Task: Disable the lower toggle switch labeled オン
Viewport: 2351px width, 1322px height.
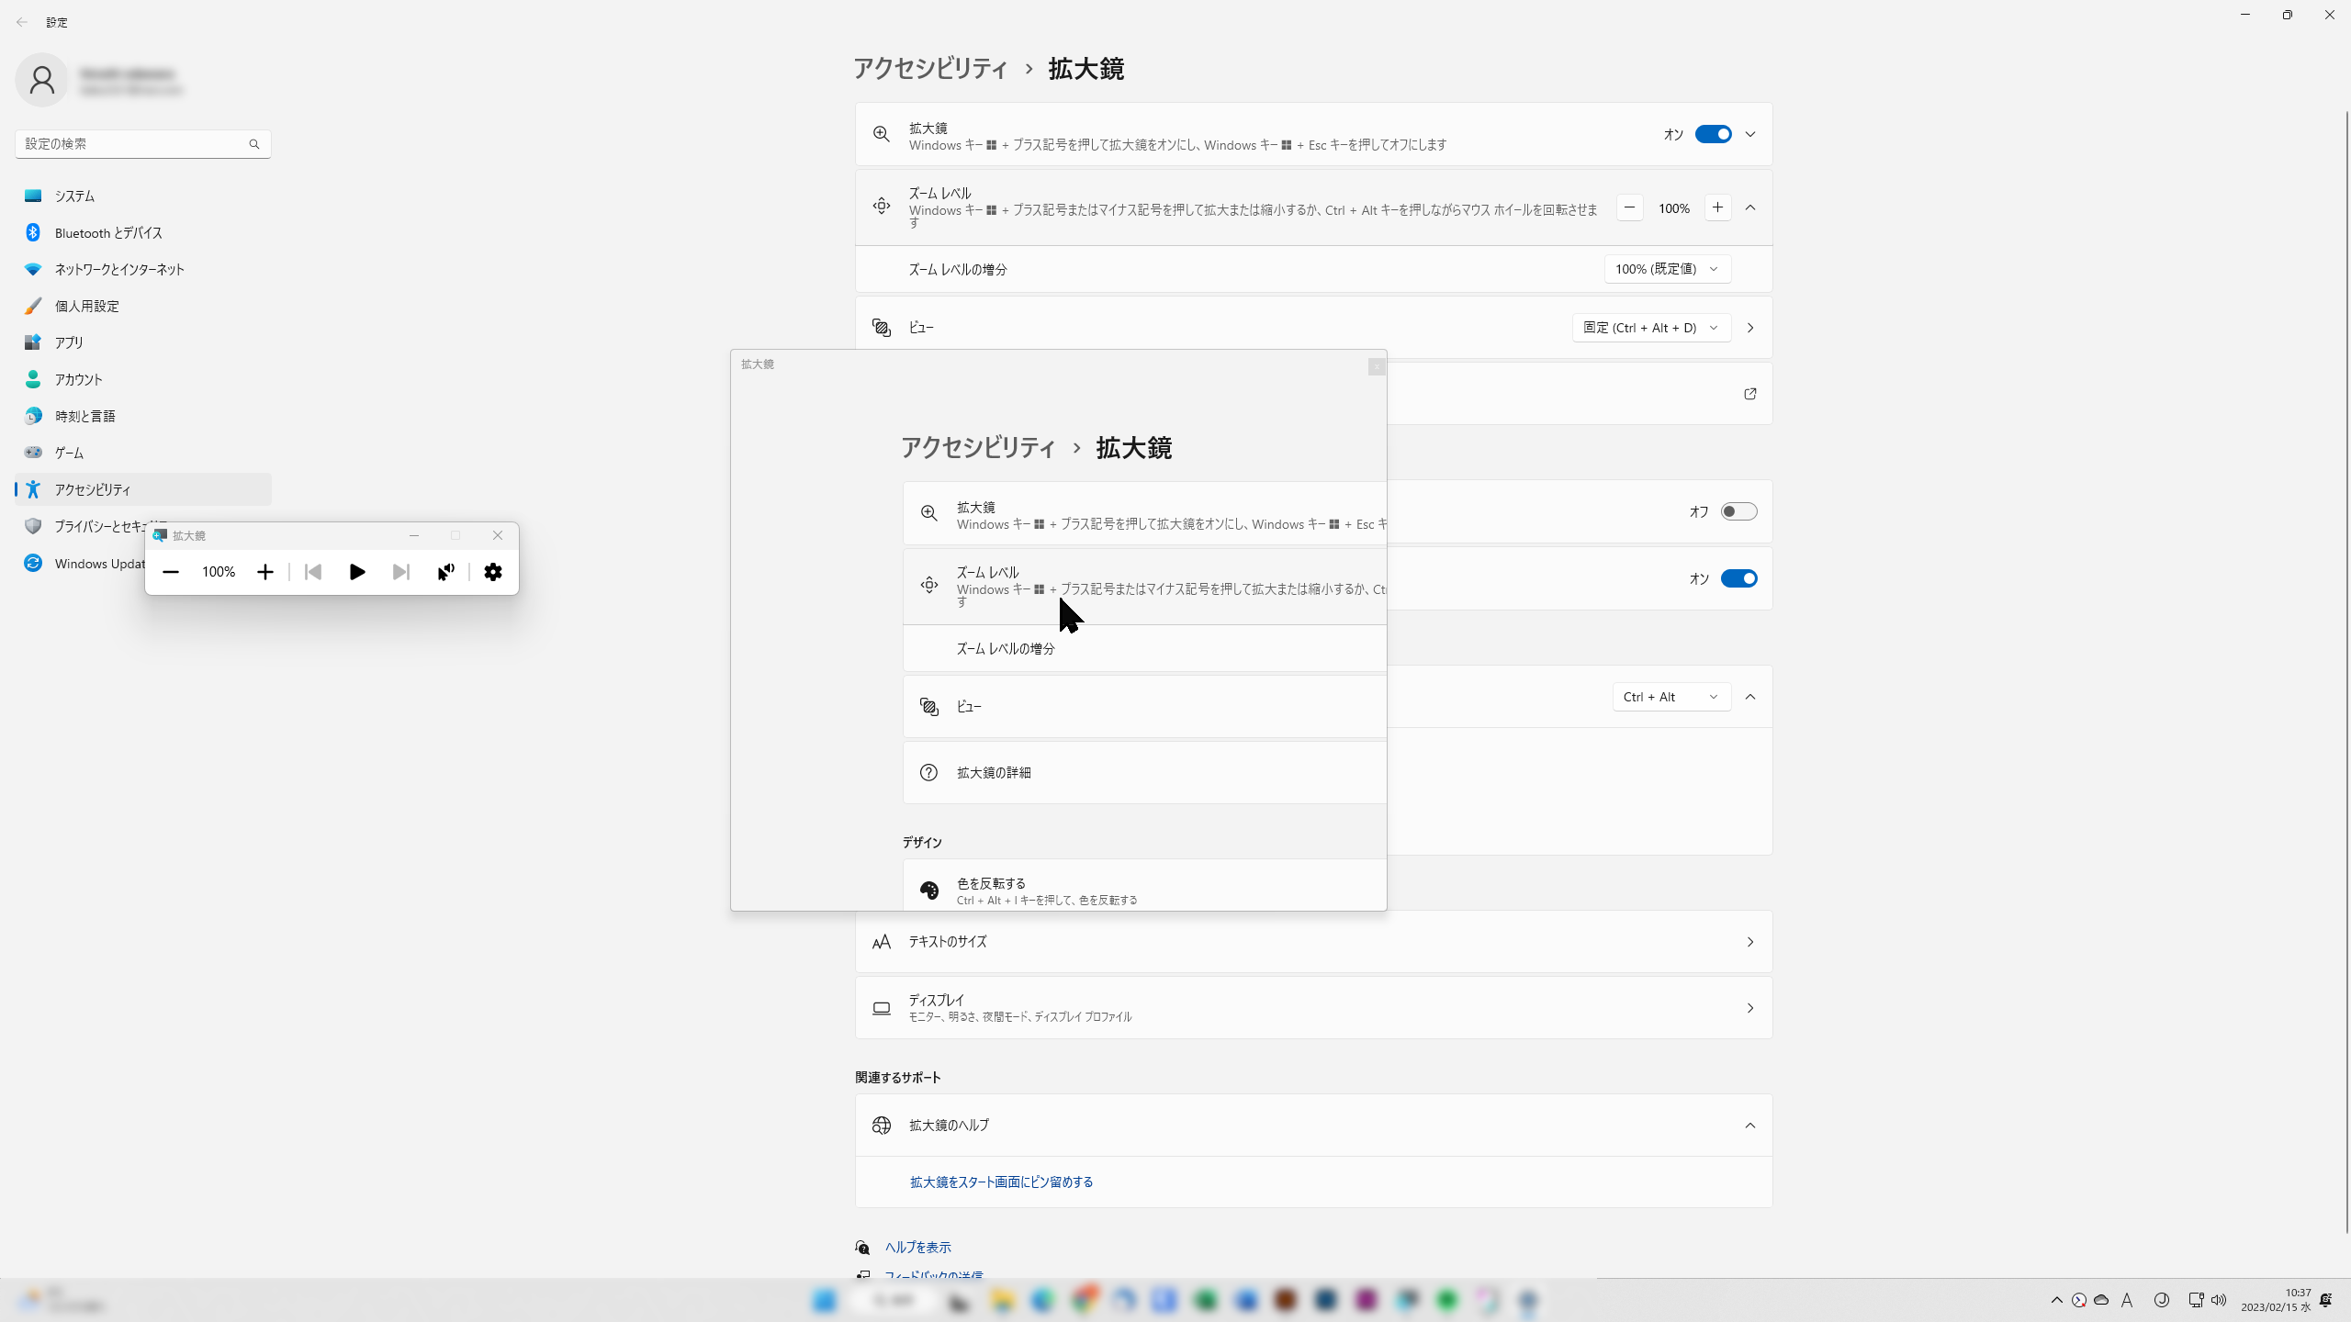Action: point(1738,578)
